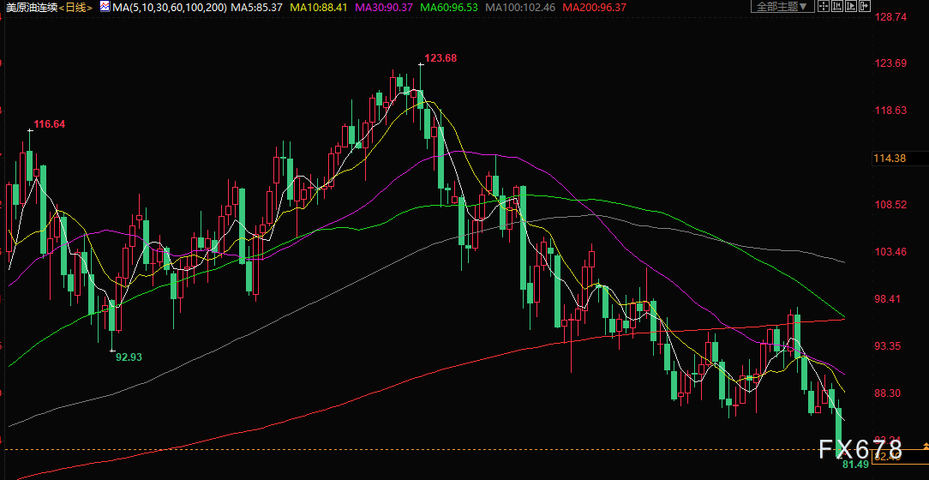929x480 pixels.
Task: Click the 103.46 axis price
Action: click(x=890, y=252)
